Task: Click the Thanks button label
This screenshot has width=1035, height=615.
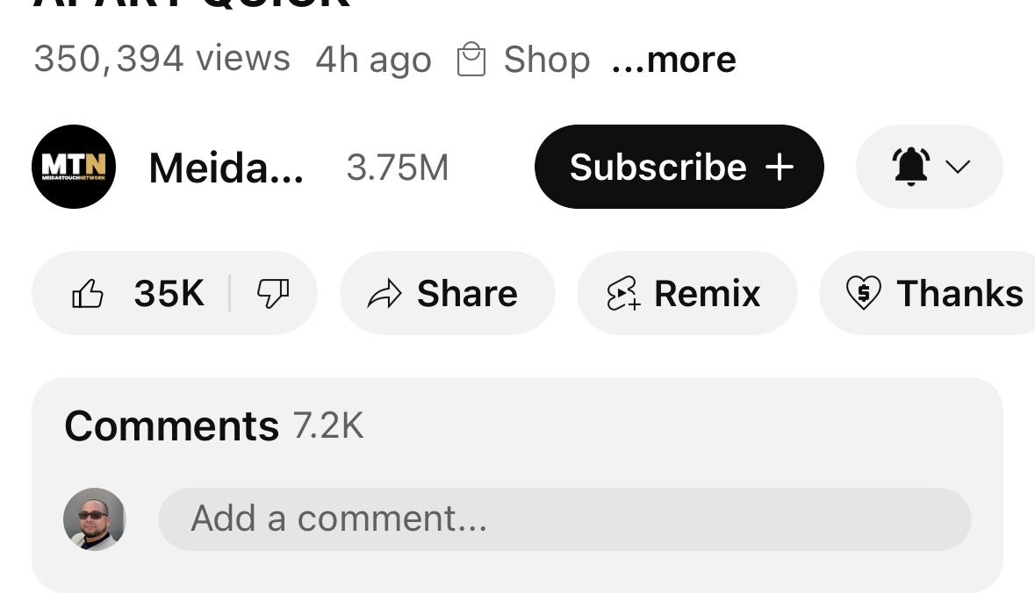Action: pos(960,294)
